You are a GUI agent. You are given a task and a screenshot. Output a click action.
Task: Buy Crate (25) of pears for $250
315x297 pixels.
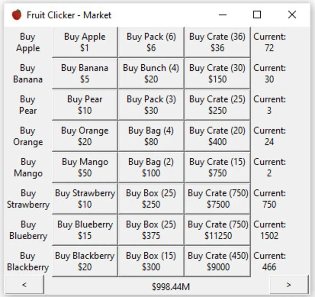[x=217, y=105]
